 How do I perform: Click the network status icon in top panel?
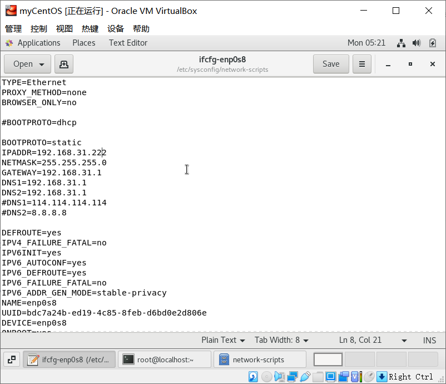[402, 43]
